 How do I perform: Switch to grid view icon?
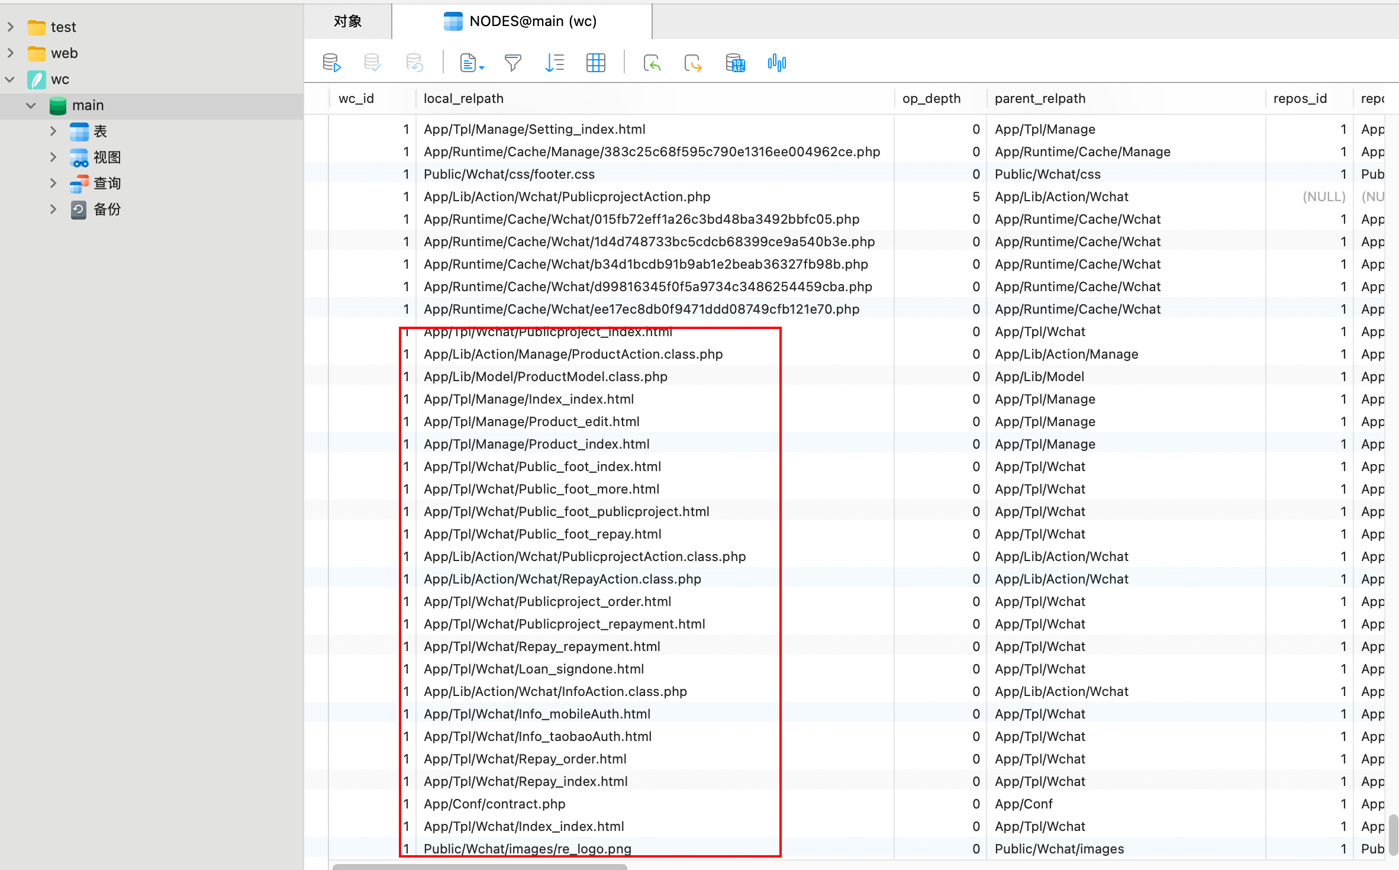click(596, 63)
